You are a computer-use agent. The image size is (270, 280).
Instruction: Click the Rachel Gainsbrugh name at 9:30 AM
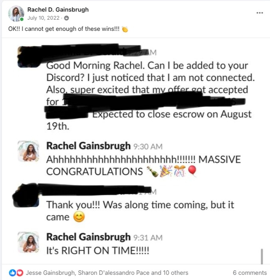(x=88, y=146)
